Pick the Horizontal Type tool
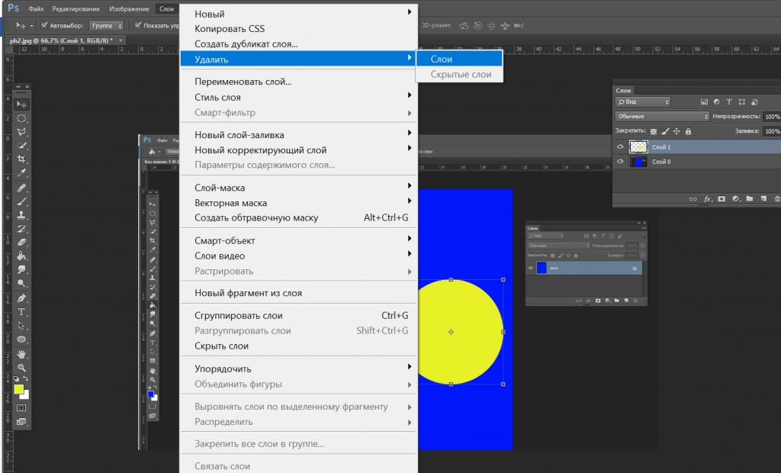The width and height of the screenshot is (781, 473). coord(22,311)
